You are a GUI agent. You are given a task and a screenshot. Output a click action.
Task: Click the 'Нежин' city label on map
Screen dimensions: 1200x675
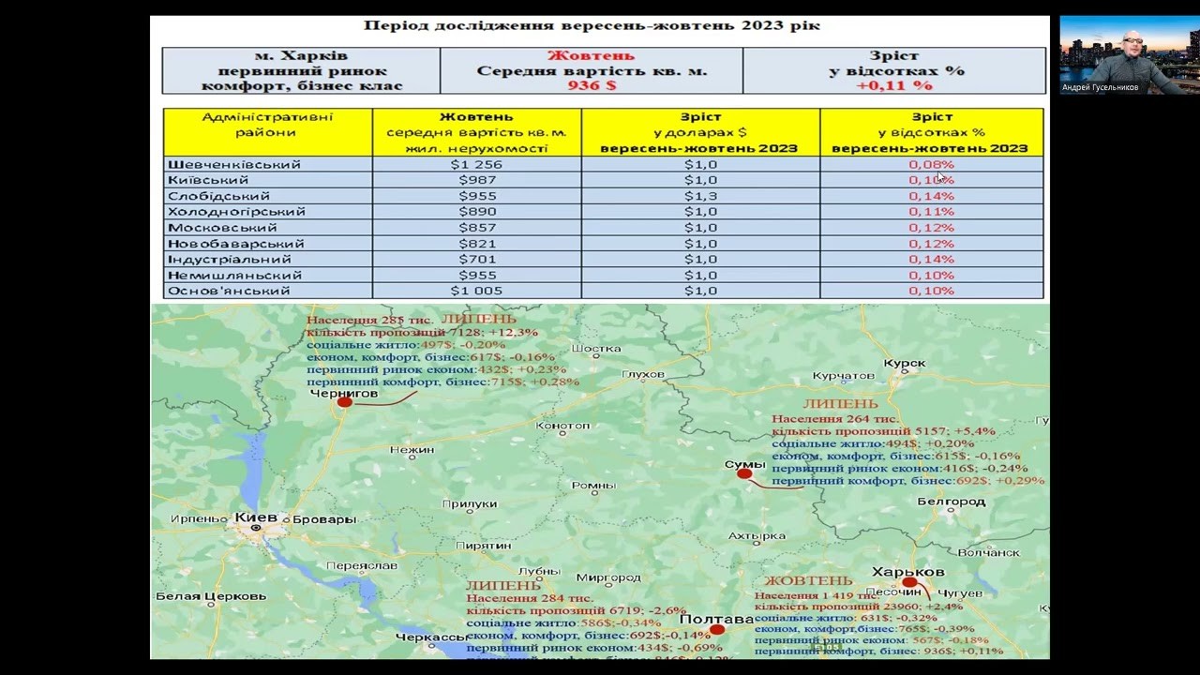[412, 450]
